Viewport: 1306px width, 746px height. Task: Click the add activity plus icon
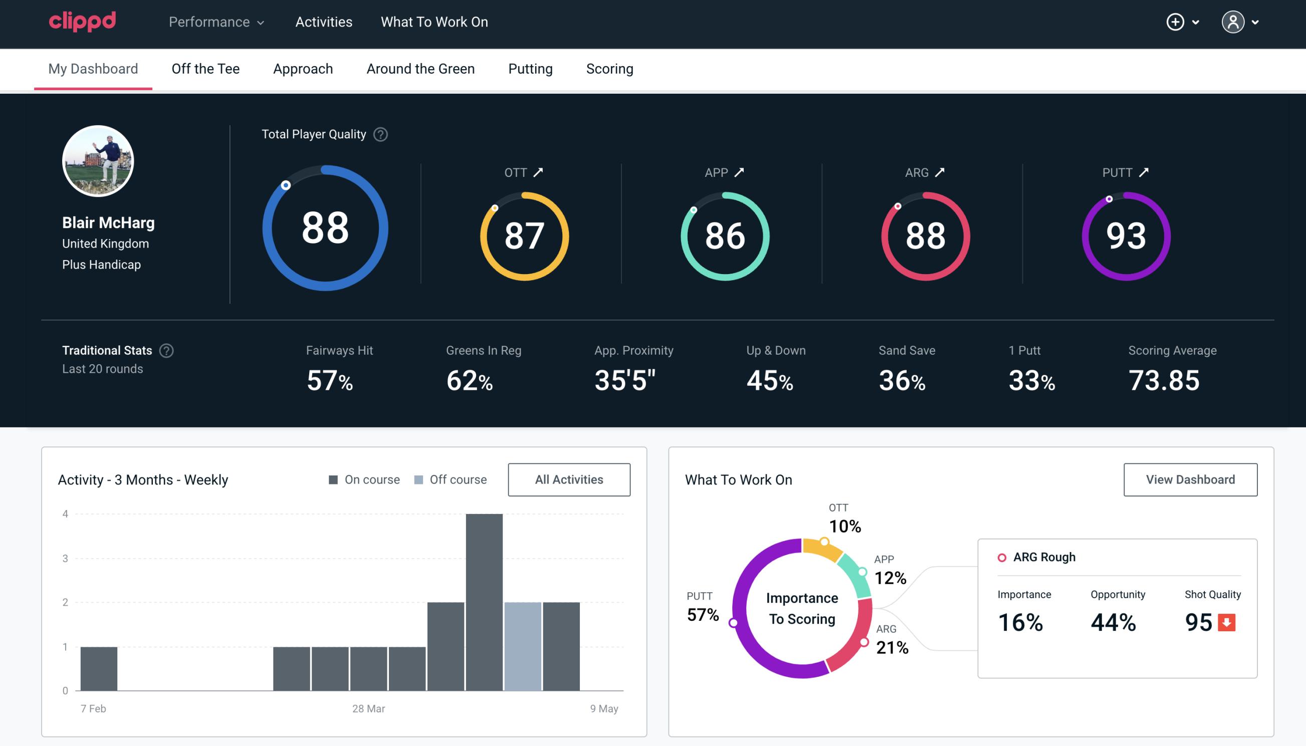[1177, 22]
